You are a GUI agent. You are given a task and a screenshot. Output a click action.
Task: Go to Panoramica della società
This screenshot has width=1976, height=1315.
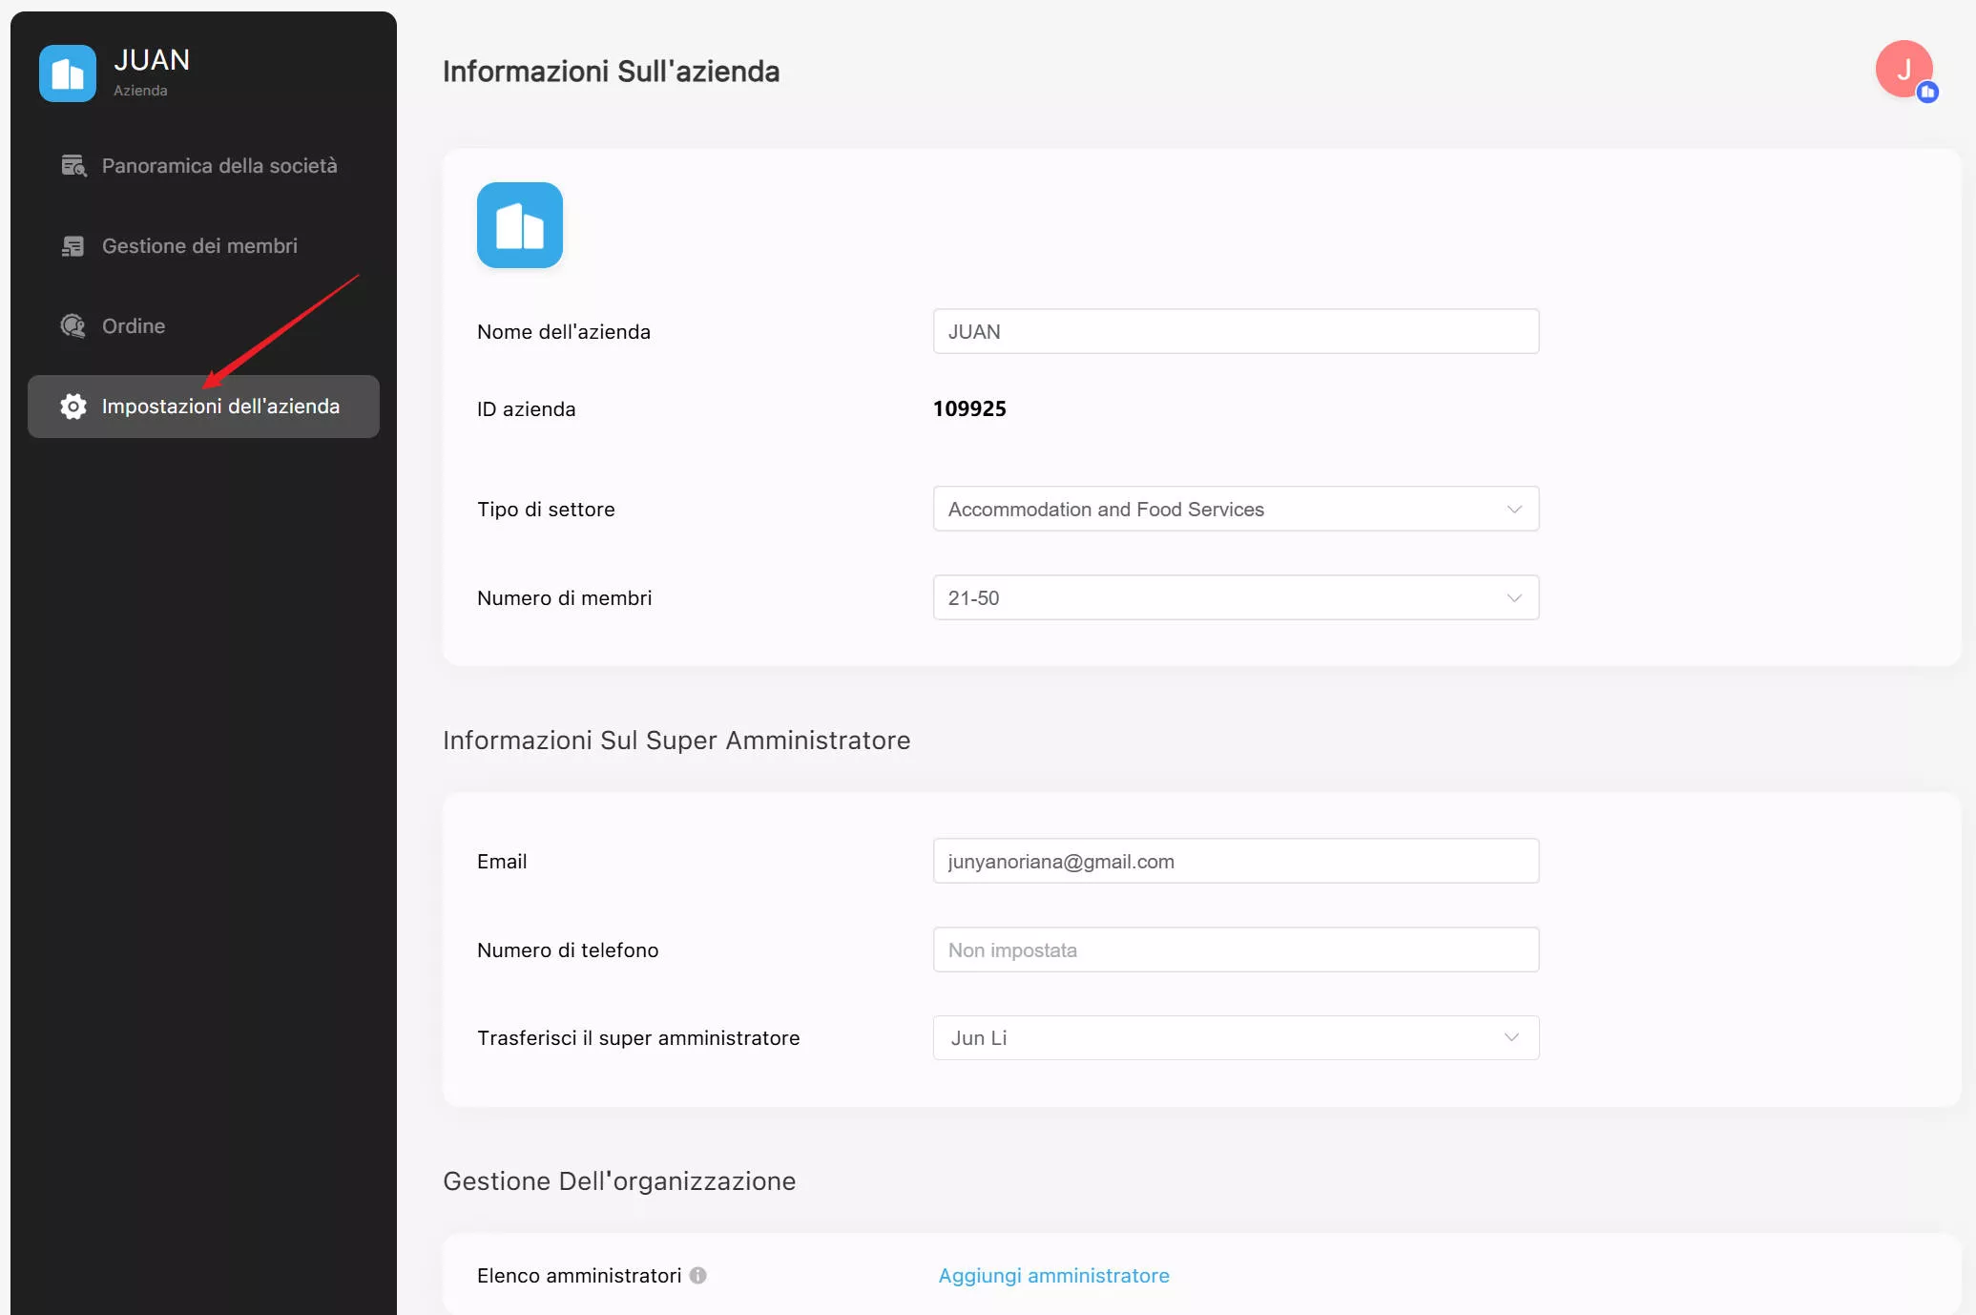point(219,166)
